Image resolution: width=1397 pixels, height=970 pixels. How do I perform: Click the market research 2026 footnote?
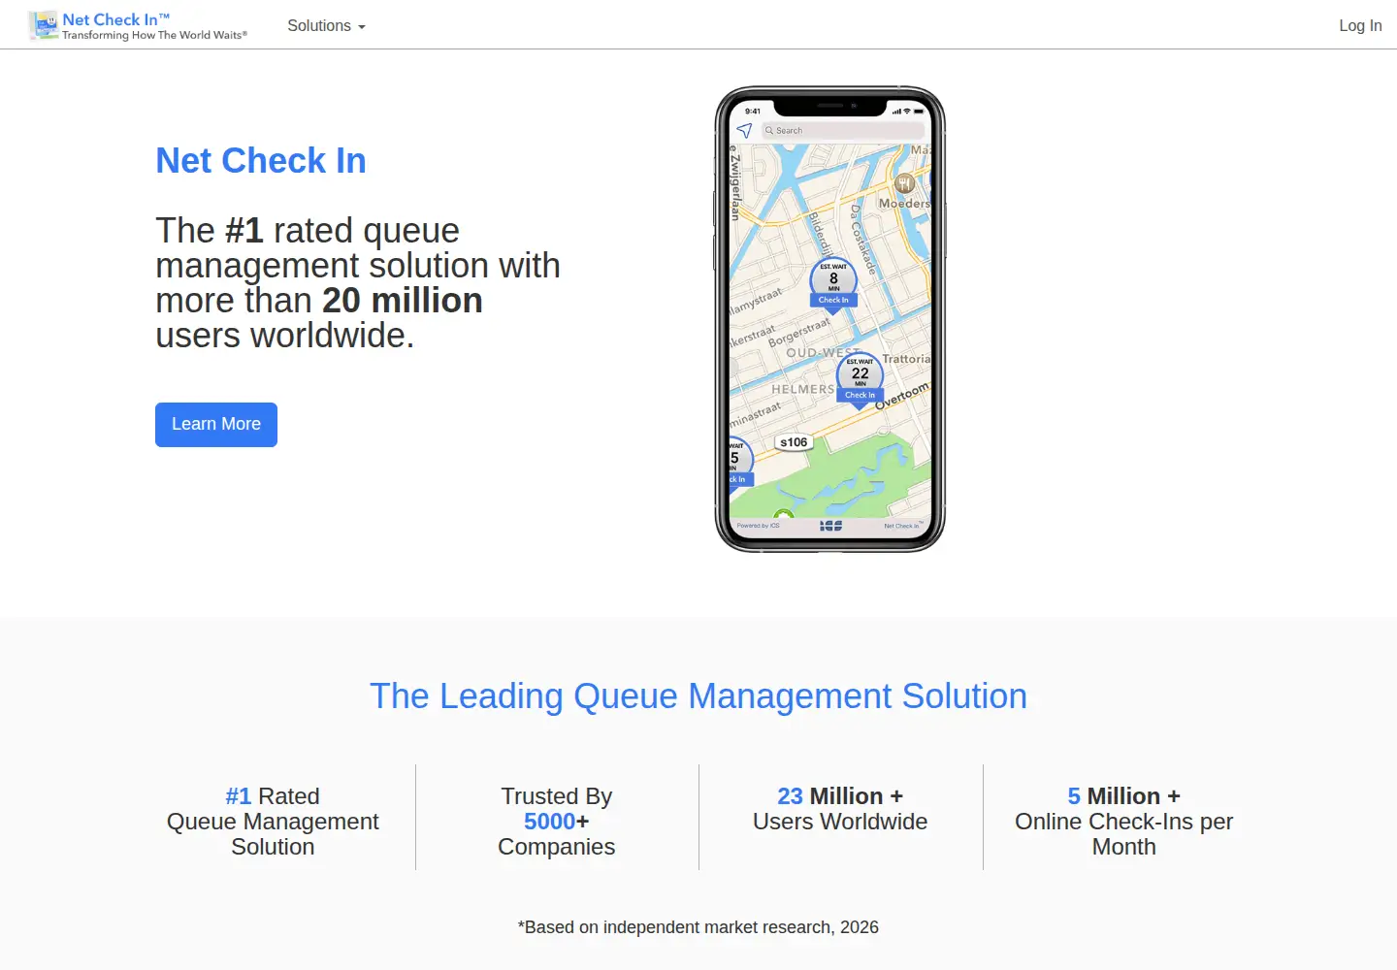(698, 927)
